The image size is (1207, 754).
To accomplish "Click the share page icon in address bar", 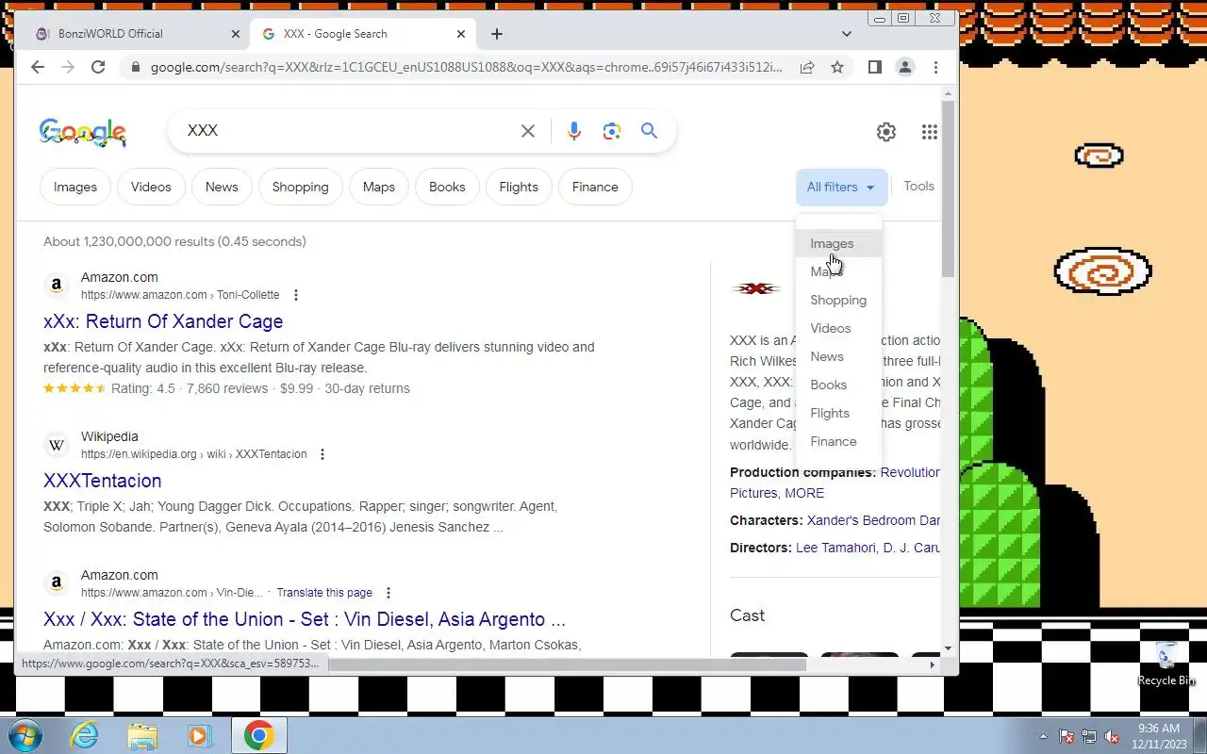I will point(807,67).
